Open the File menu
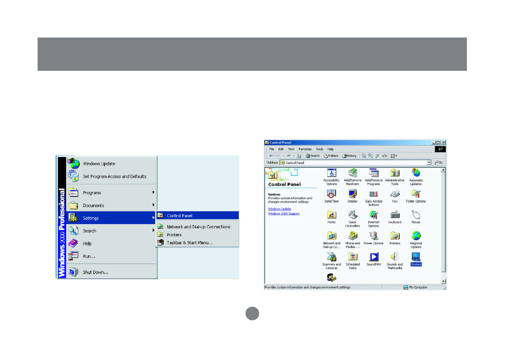 point(272,149)
